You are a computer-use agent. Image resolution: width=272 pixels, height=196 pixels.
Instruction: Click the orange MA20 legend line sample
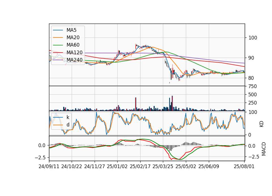pyautogui.click(x=58, y=37)
